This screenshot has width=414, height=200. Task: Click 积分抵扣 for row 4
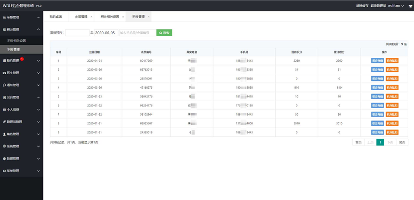392,88
